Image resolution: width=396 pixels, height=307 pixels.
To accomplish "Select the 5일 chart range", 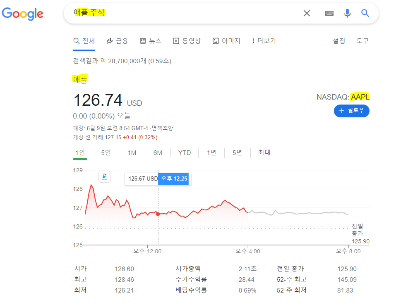I will click(x=106, y=153).
